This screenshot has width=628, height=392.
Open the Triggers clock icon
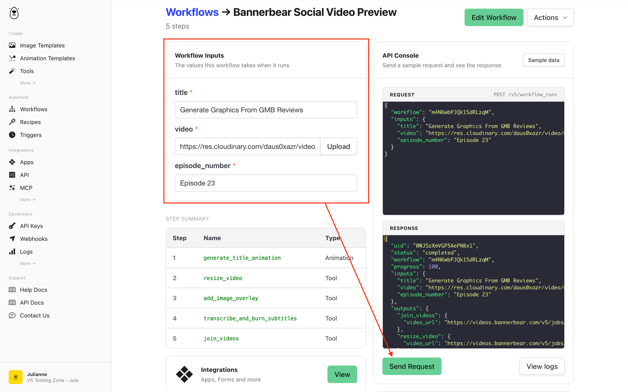click(12, 135)
